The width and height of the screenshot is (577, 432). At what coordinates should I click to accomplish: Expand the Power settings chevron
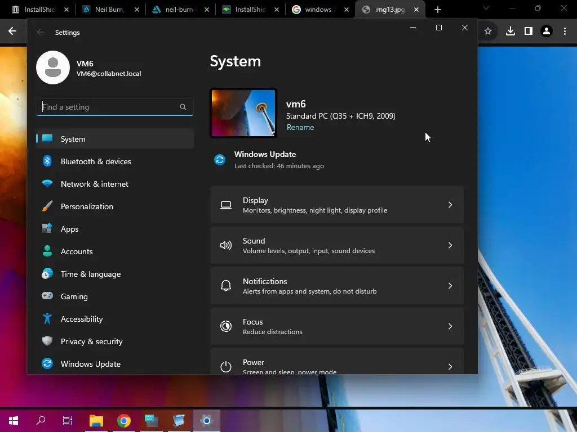tap(450, 367)
